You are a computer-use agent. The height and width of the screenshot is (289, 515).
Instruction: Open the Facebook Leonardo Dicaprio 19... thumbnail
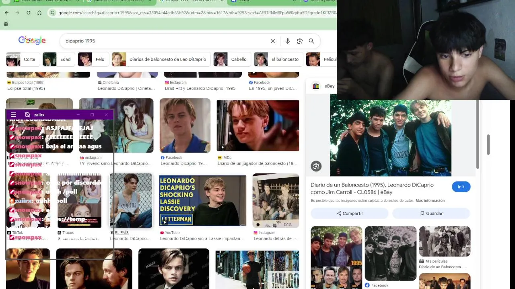(185, 126)
